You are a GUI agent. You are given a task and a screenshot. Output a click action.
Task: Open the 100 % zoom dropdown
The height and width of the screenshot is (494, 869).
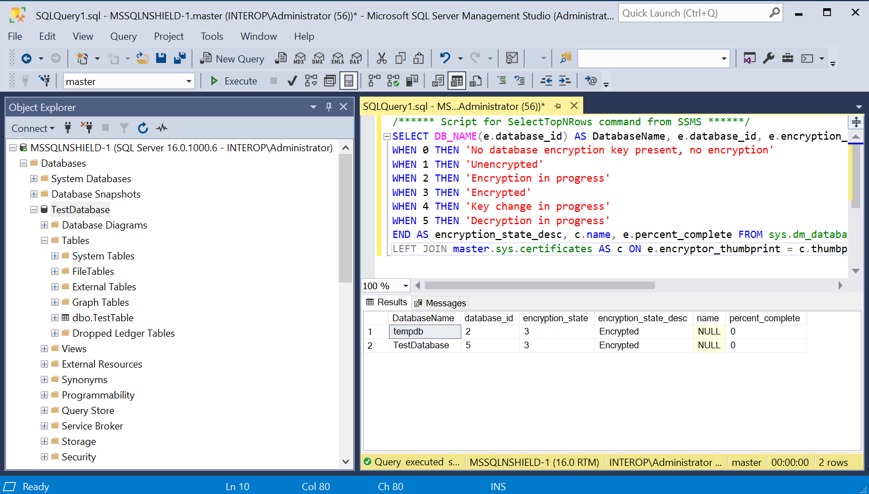click(x=406, y=286)
